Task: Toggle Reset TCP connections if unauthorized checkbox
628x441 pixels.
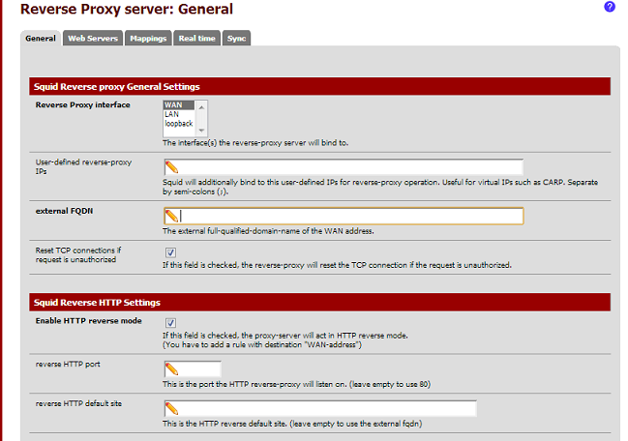Action: point(171,252)
